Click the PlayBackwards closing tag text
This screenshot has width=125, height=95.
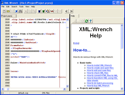21,48
